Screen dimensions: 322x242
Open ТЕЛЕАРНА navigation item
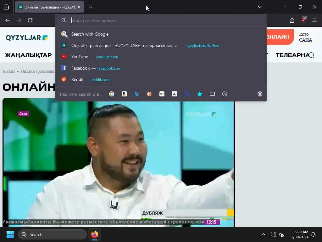(292, 55)
